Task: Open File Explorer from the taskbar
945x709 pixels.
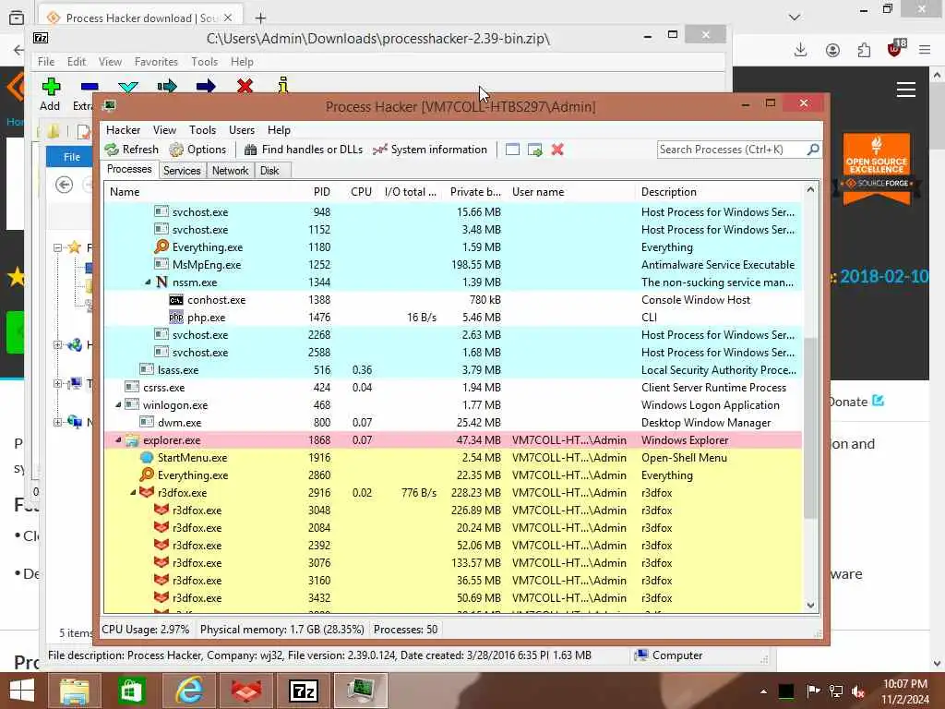Action: [x=74, y=691]
